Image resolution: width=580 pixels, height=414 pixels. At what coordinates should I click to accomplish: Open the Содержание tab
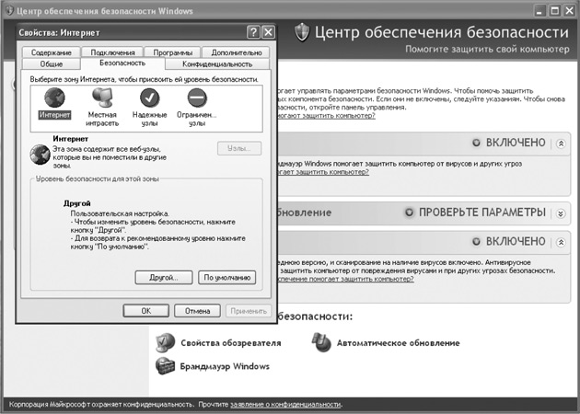pyautogui.click(x=51, y=52)
